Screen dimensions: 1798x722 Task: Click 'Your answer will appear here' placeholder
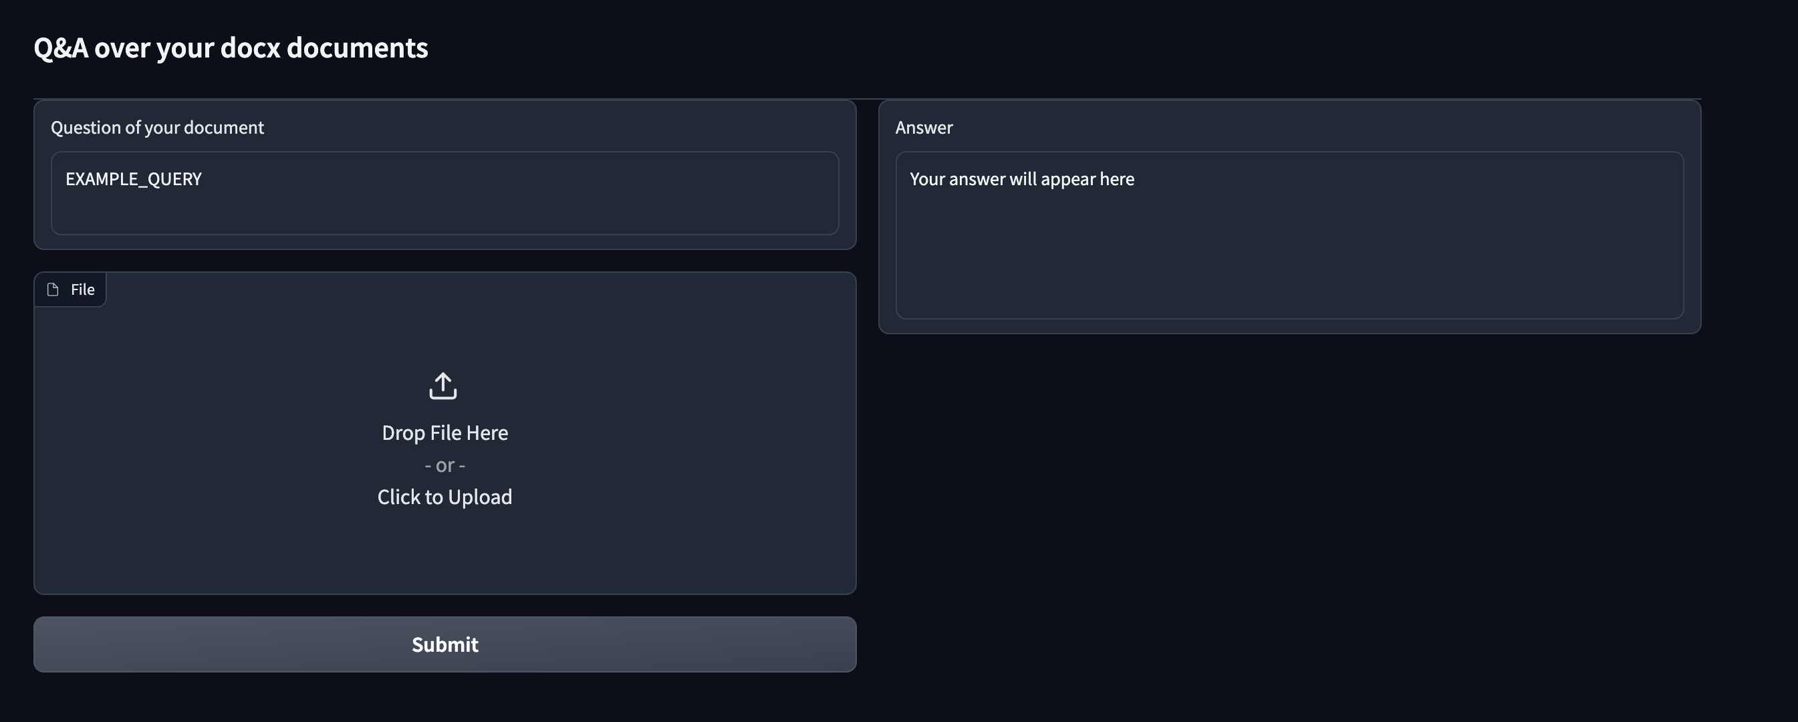(x=1021, y=178)
